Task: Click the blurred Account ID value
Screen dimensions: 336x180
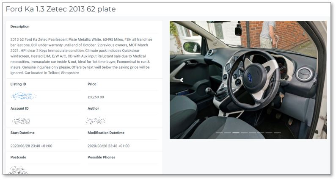Action: (x=21, y=121)
